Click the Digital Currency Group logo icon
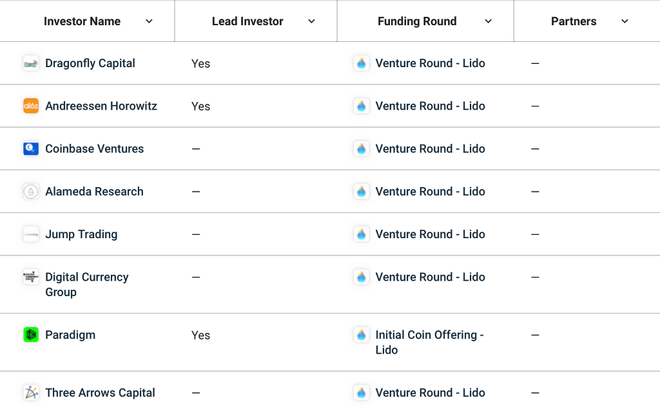The image size is (660, 411). [x=31, y=277]
